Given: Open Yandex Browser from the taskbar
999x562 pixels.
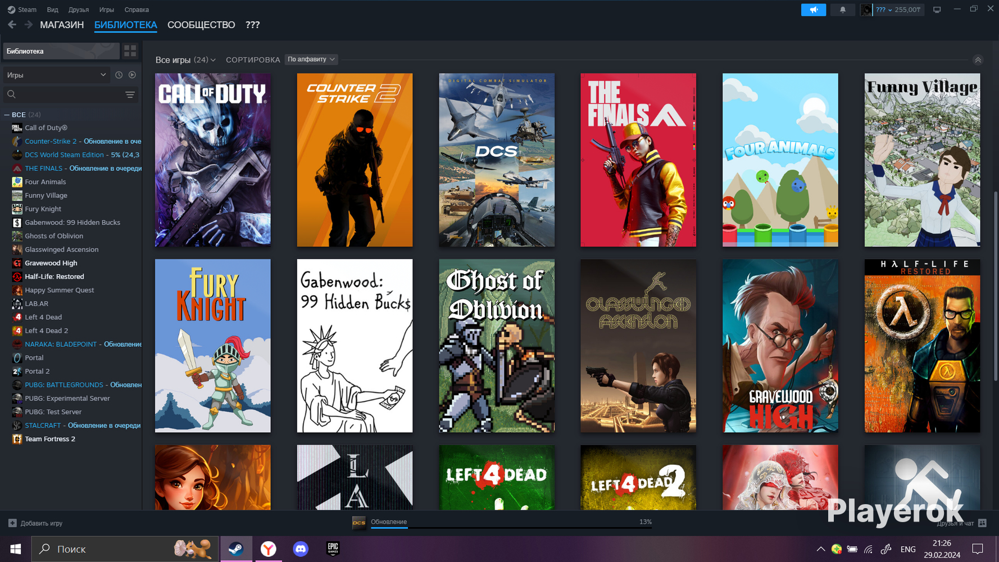Looking at the screenshot, I should click(x=269, y=549).
